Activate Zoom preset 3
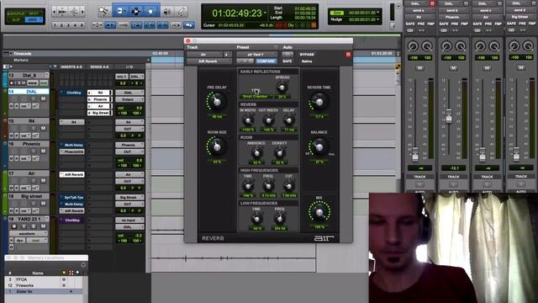 coord(68,25)
